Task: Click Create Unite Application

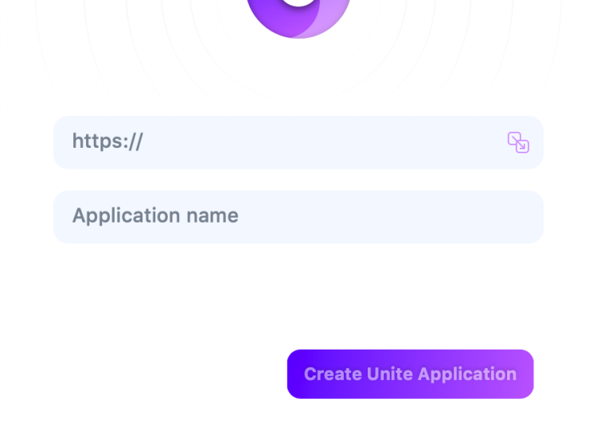Action: [410, 374]
